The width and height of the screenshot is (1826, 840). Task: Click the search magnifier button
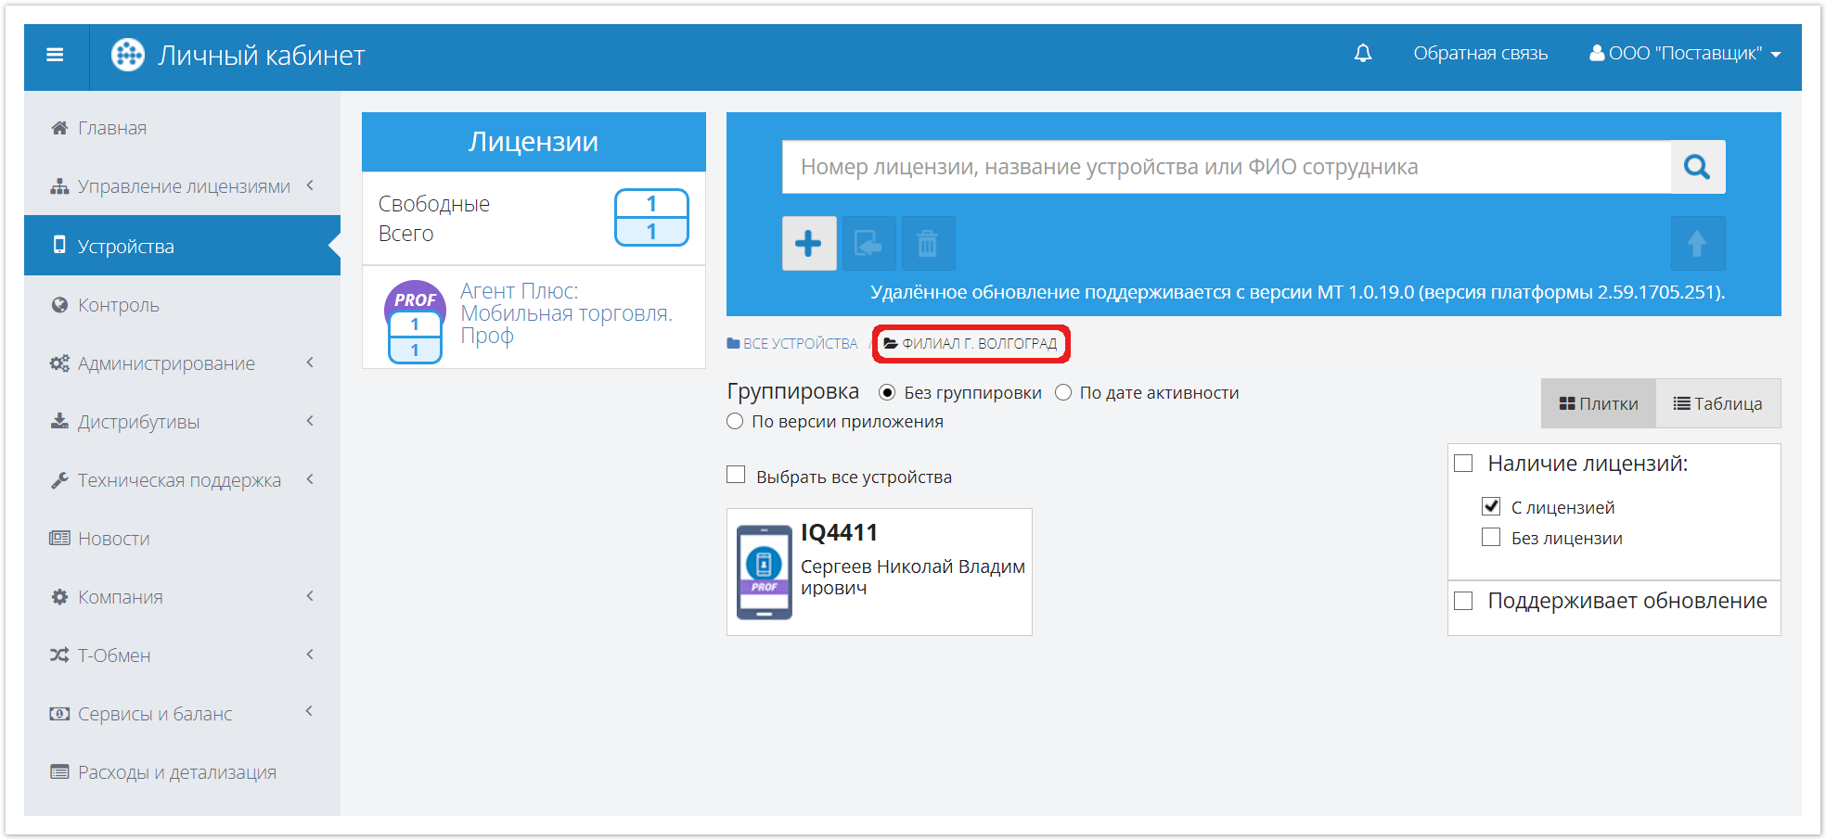1697,167
